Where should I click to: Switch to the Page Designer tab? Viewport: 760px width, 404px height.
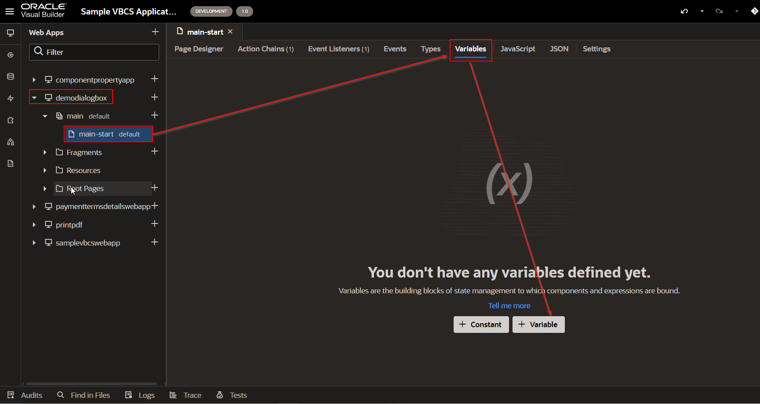pyautogui.click(x=199, y=49)
